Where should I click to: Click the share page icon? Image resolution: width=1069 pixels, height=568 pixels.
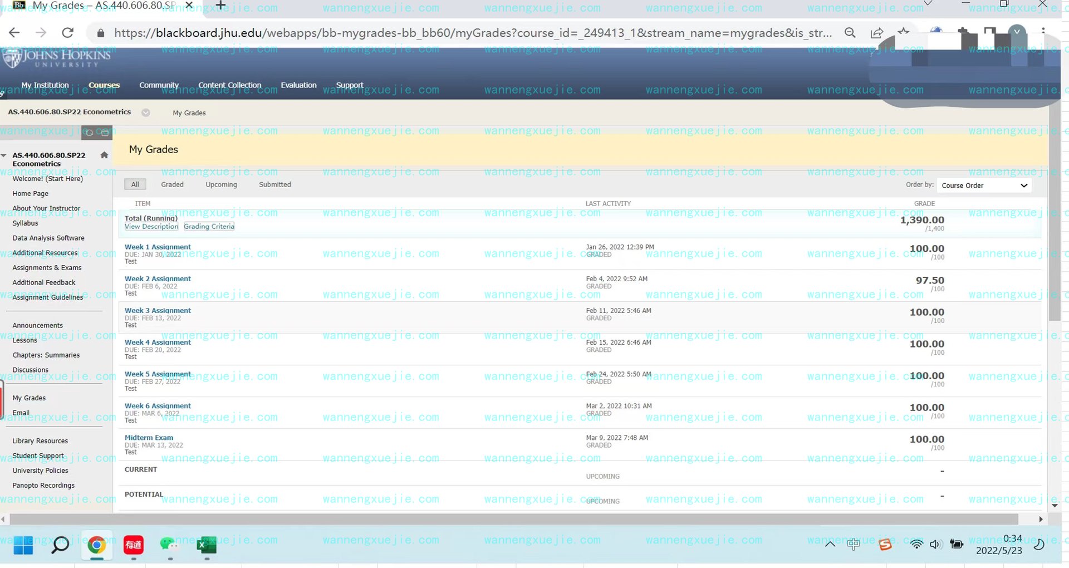pos(877,33)
